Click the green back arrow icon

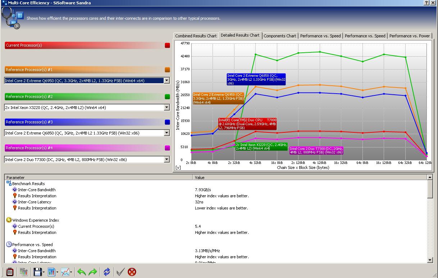coord(82,272)
